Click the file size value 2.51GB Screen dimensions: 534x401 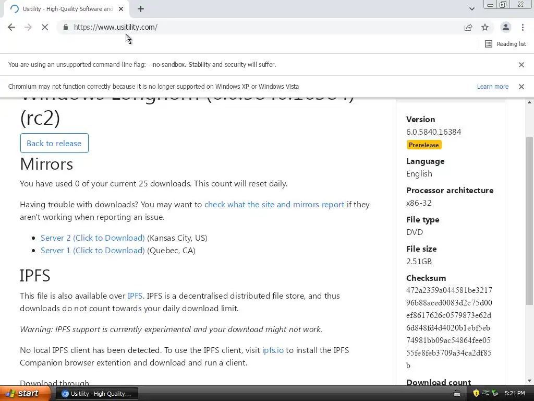pyautogui.click(x=419, y=262)
